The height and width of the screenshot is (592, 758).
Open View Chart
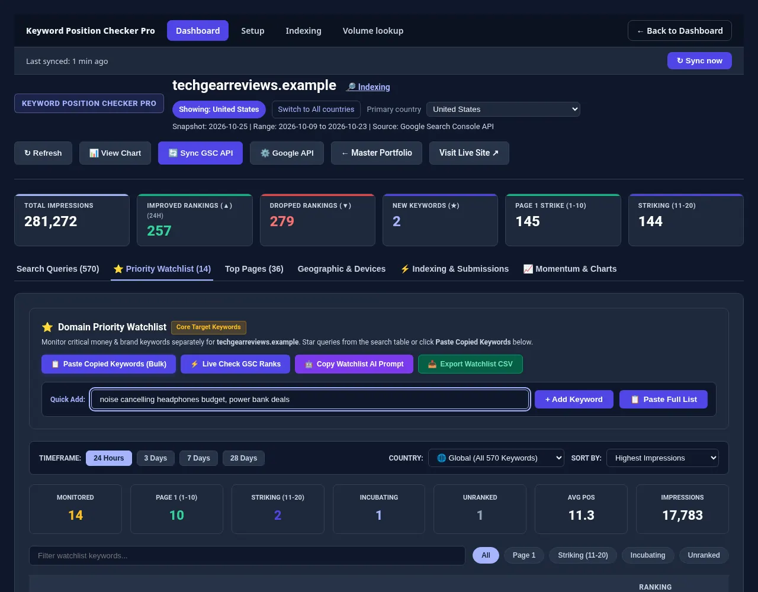[115, 153]
